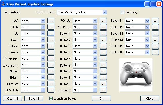This screenshot has height=105, width=163.
Task: Uncheck Launch on Startup
Action: click(51, 98)
